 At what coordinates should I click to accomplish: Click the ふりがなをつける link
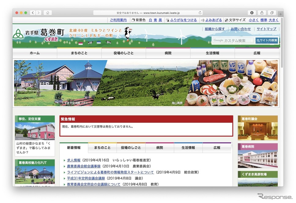[x=183, y=20]
